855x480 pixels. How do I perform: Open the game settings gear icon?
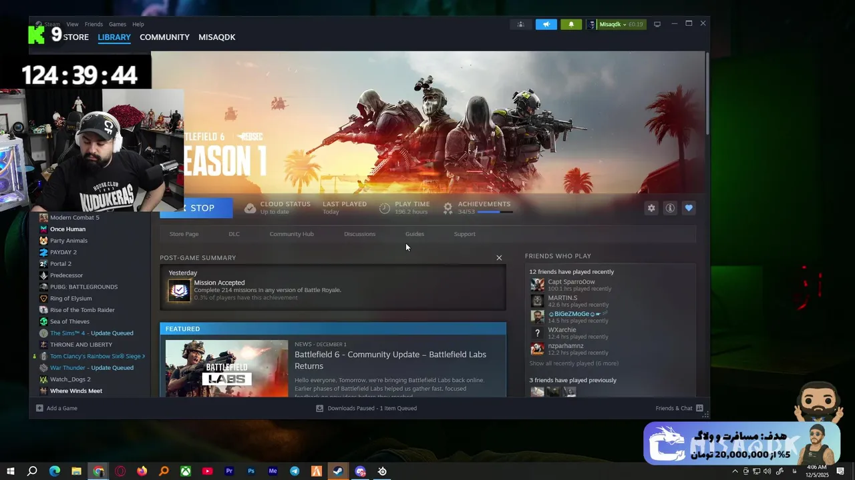pos(651,208)
